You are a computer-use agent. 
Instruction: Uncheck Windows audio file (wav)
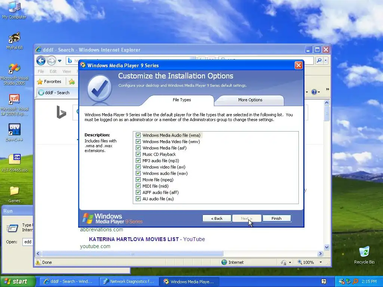(x=138, y=173)
